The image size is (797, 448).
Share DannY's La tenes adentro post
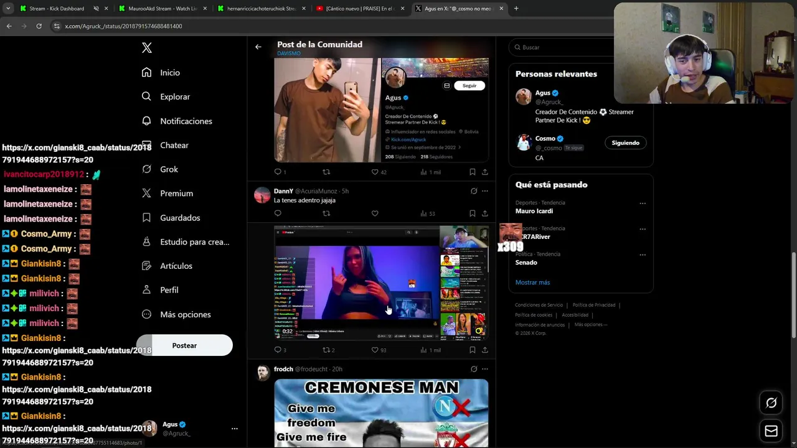(x=485, y=213)
